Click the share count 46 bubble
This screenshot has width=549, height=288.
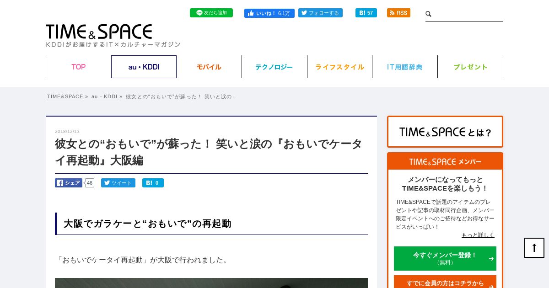(90, 183)
